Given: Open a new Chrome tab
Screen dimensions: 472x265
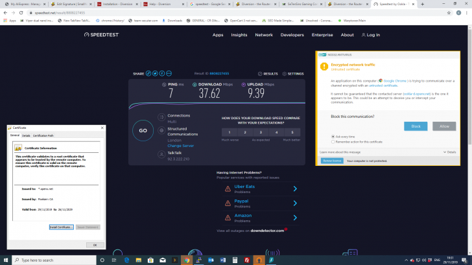Looking at the screenshot, I should 422,4.
